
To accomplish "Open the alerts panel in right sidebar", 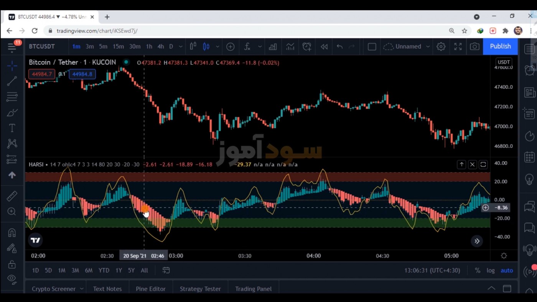I will point(530,70).
